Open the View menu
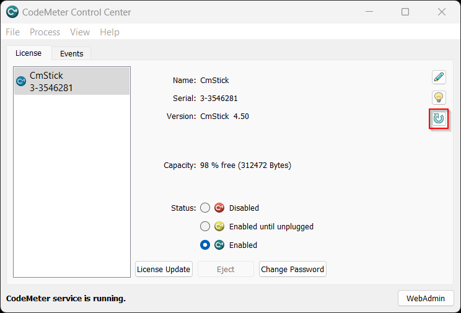 pyautogui.click(x=79, y=32)
